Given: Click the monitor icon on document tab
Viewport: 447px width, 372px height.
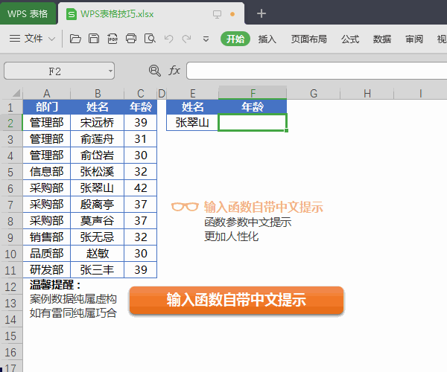Looking at the screenshot, I should (x=218, y=14).
